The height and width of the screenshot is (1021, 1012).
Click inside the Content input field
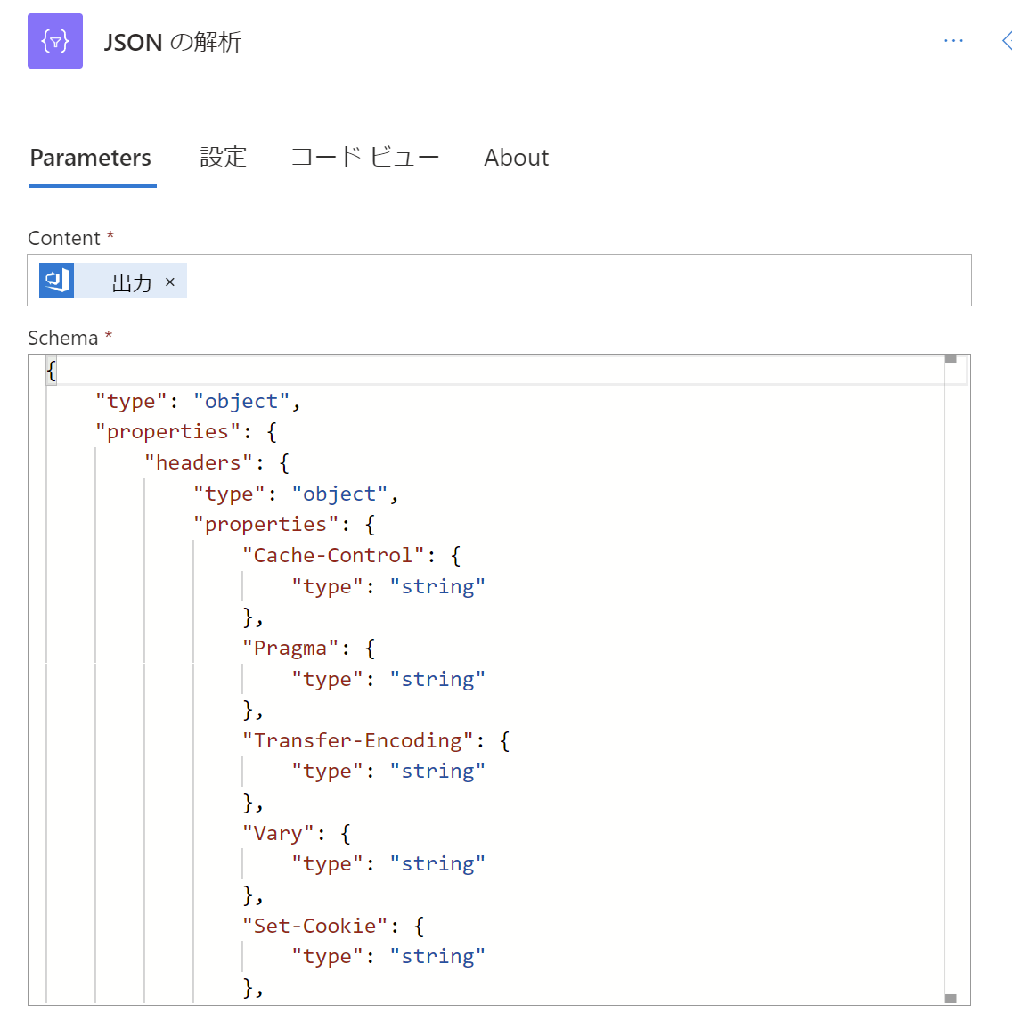tap(499, 280)
